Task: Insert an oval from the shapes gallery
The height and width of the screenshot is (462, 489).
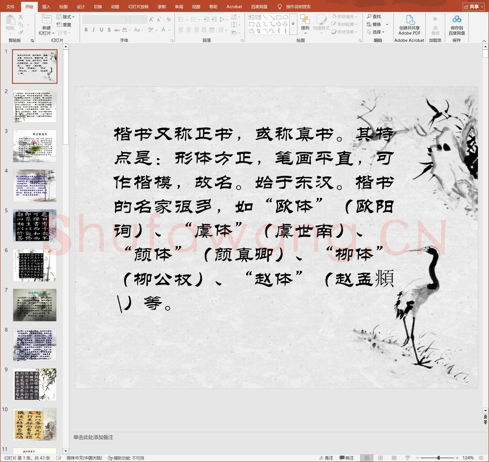Action: click(286, 17)
